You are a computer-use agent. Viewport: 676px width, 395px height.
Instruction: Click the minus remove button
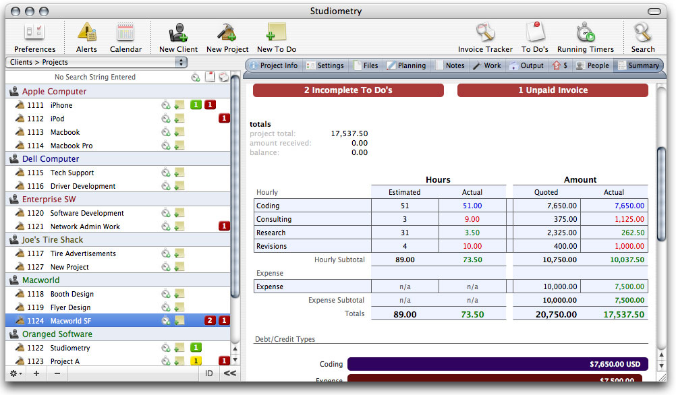pos(57,373)
